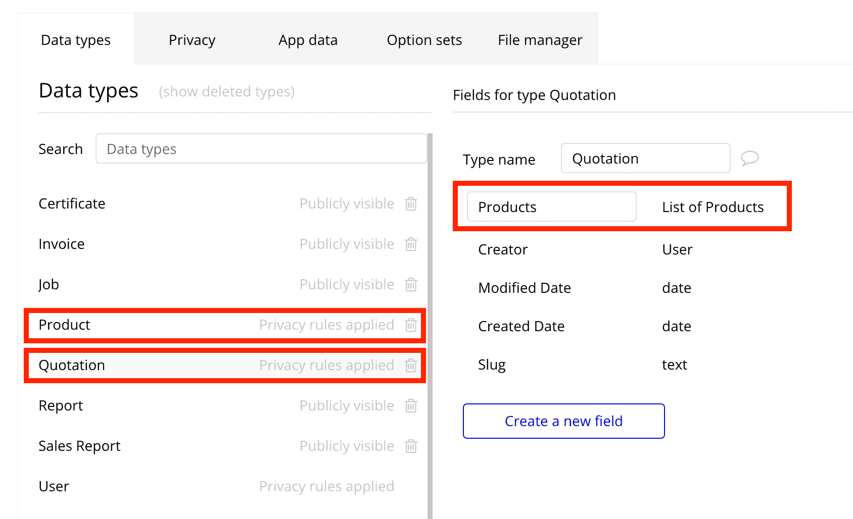The image size is (853, 519).
Task: Open the File manager tab
Action: [540, 40]
